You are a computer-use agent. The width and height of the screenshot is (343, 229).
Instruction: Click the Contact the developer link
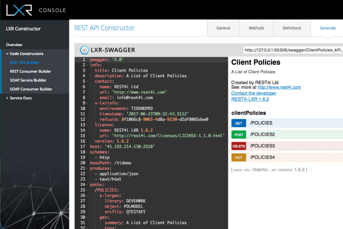coord(253,93)
